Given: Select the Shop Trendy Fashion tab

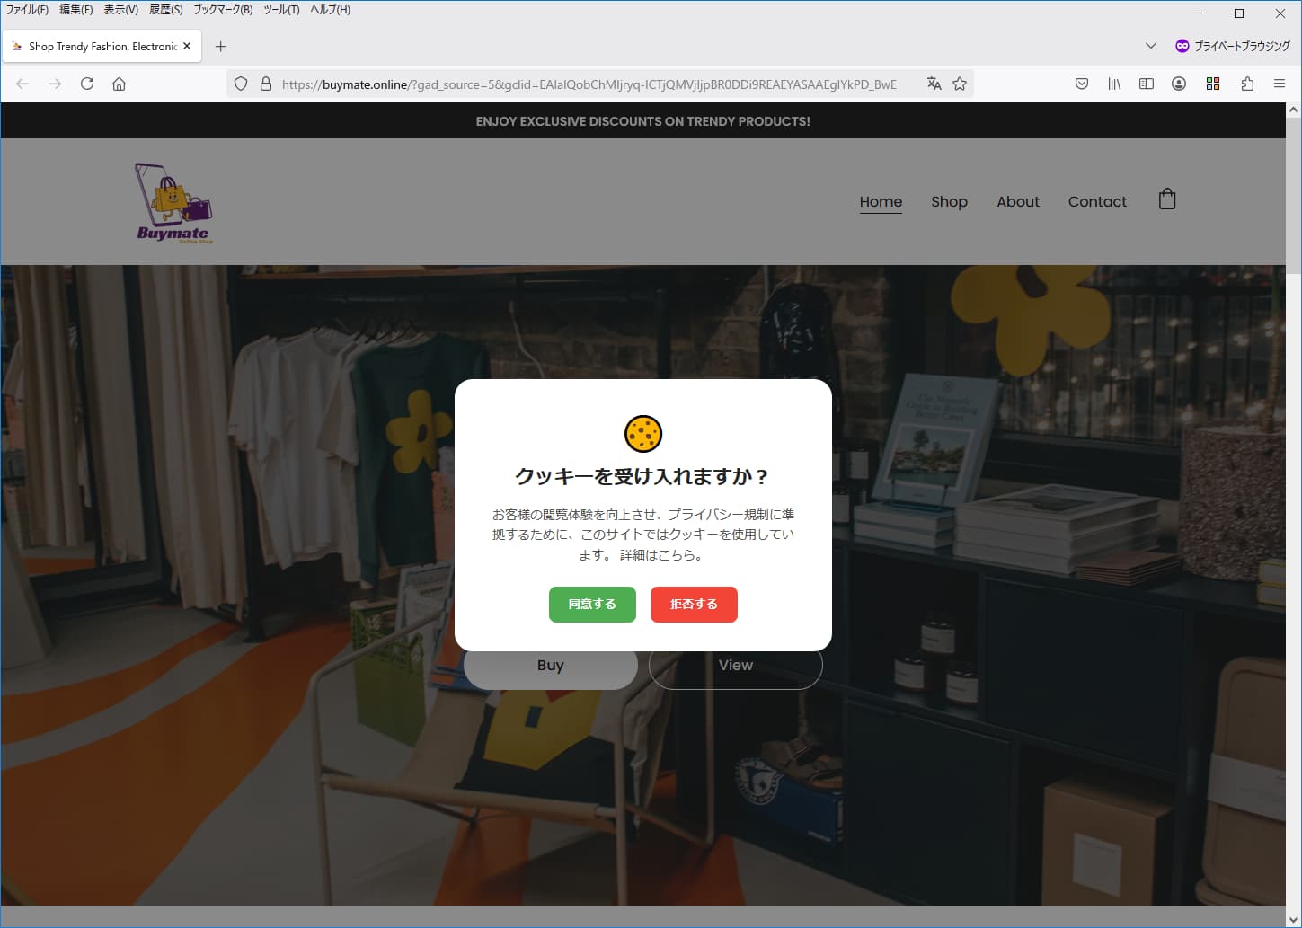Looking at the screenshot, I should coord(102,46).
